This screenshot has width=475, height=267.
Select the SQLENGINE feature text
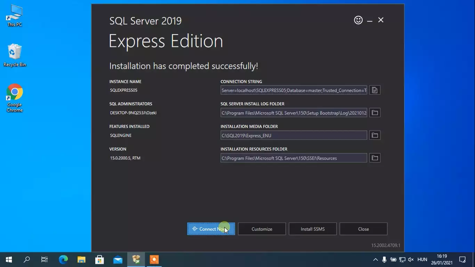tap(121, 135)
